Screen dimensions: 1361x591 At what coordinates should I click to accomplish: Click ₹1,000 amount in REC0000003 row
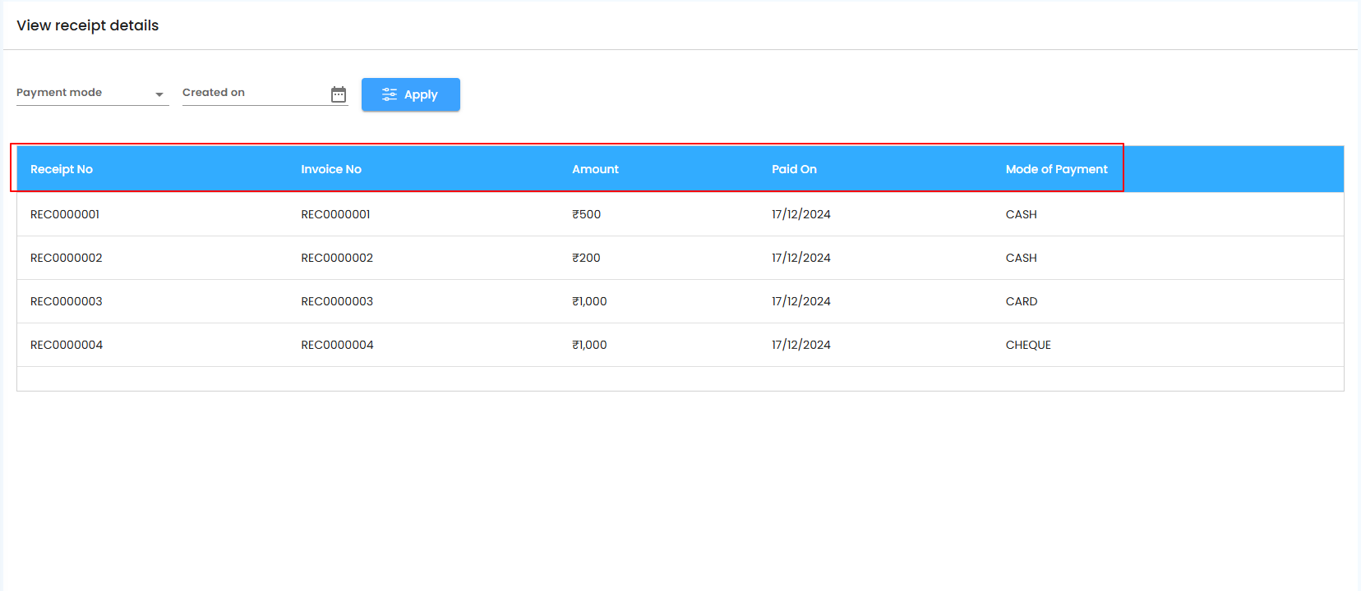[x=589, y=301]
